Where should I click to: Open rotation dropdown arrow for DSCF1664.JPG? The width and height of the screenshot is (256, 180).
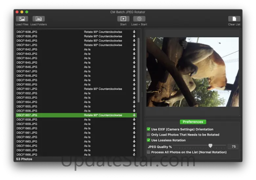(x=134, y=146)
